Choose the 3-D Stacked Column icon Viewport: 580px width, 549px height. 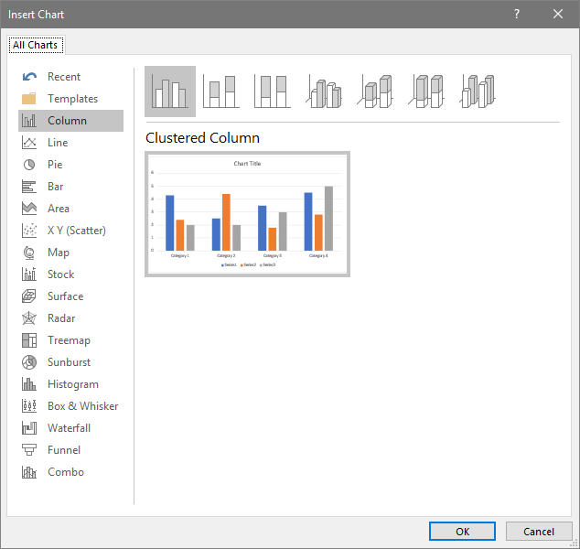375,91
